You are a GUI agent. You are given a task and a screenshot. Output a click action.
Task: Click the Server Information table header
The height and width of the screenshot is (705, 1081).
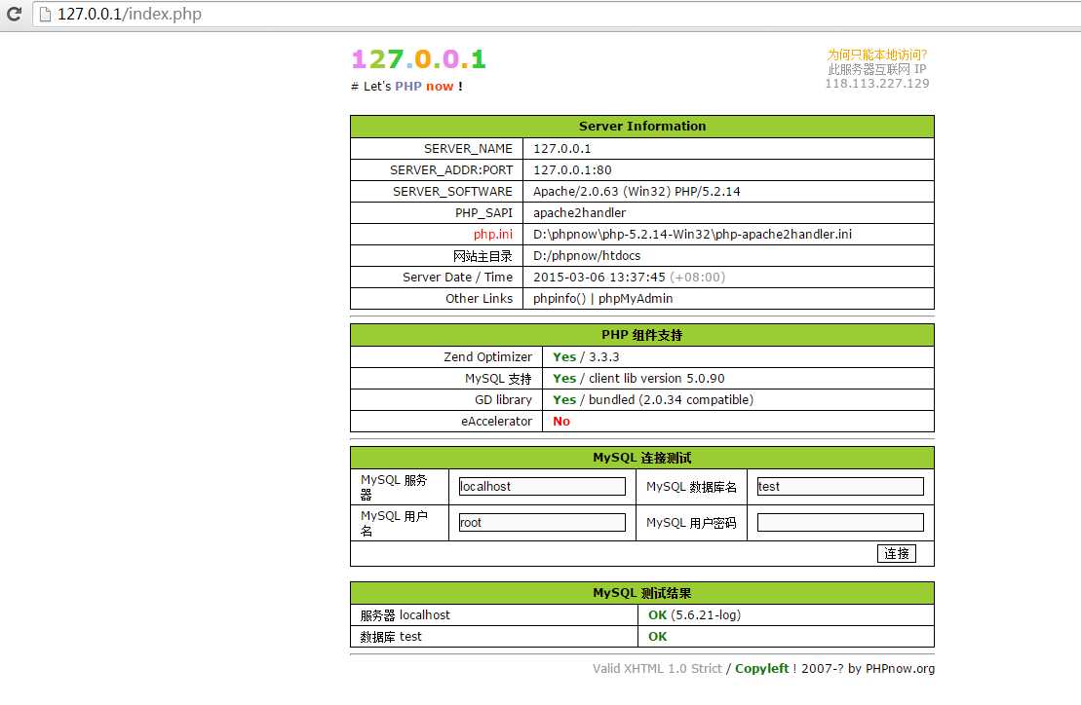click(x=641, y=126)
